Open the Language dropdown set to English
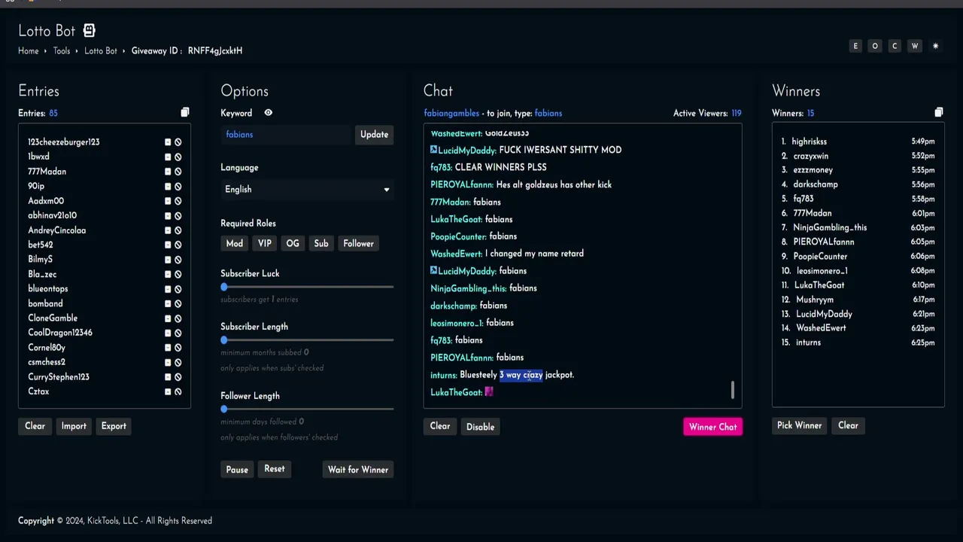 click(x=307, y=189)
